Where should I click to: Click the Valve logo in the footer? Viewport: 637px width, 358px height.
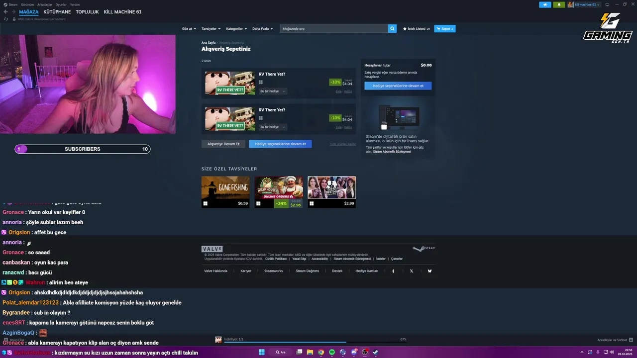tap(212, 249)
